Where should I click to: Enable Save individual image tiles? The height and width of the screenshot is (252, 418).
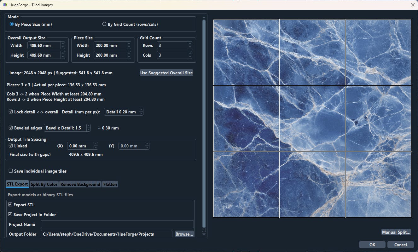click(x=10, y=171)
